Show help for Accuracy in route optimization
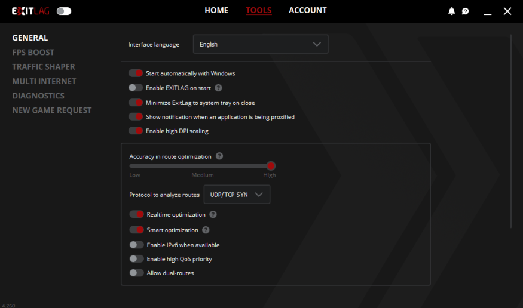 coord(219,156)
